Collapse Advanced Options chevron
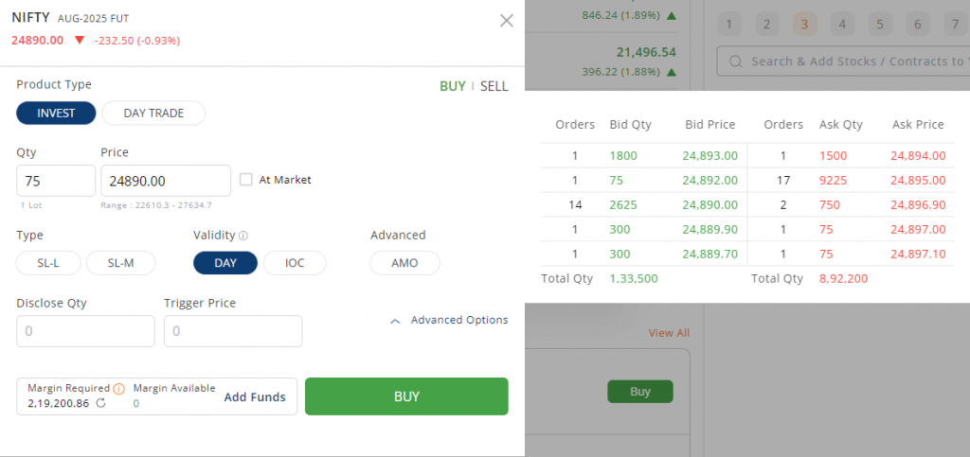This screenshot has width=970, height=457. [395, 321]
